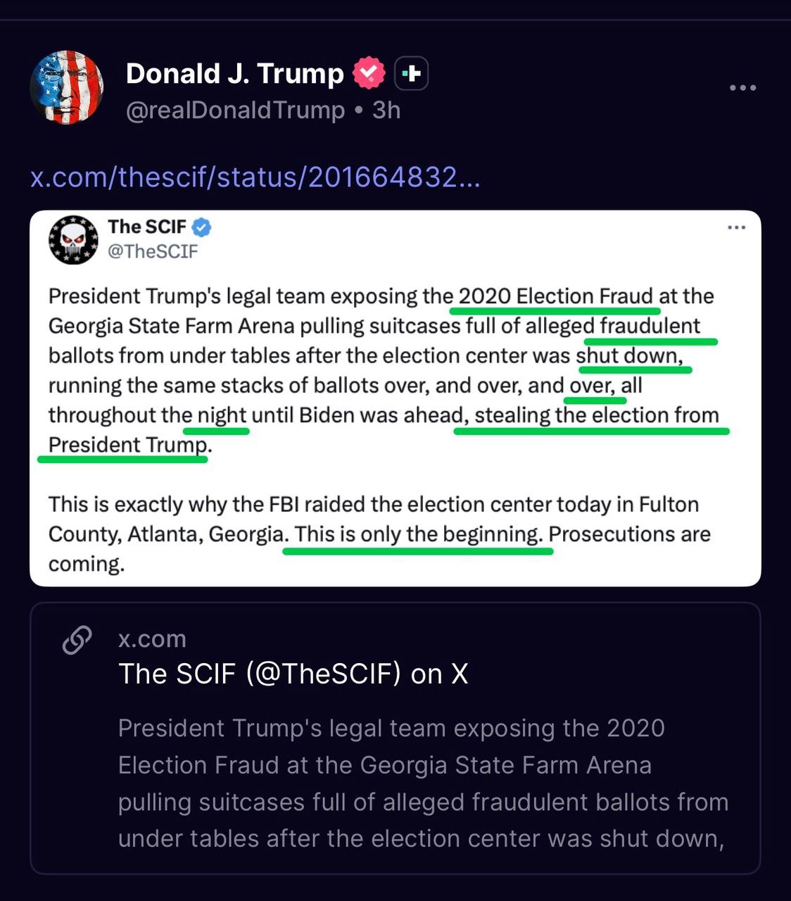This screenshot has height=901, width=791.
Task: Click the @realDonaldTrump handle
Action: pos(235,111)
